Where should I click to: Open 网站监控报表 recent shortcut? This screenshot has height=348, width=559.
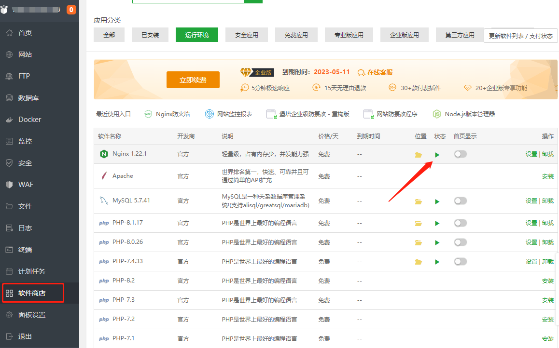click(228, 114)
